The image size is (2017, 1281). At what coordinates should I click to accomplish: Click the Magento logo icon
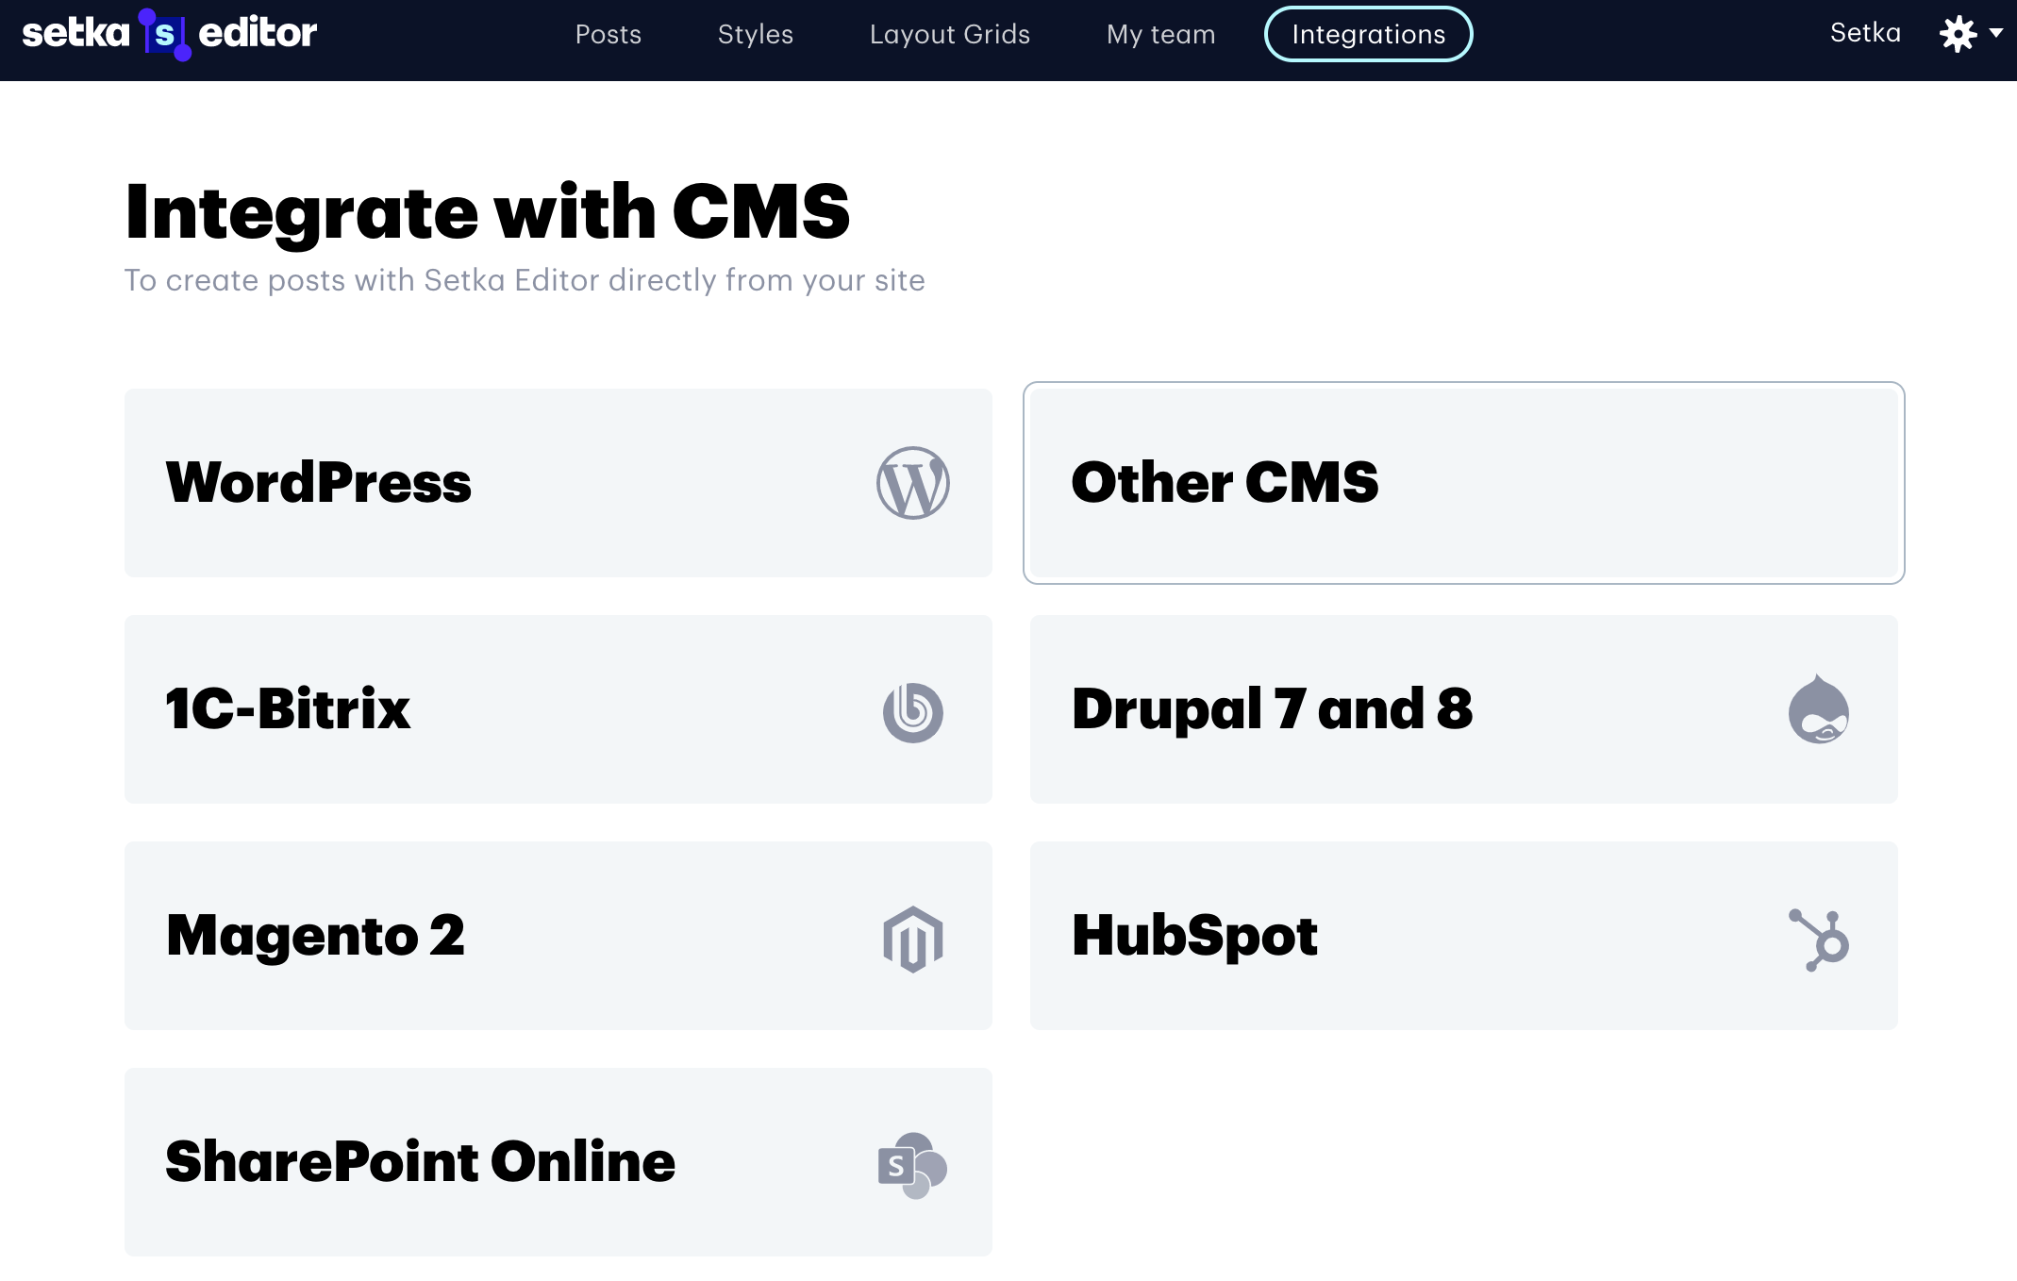pyautogui.click(x=912, y=938)
